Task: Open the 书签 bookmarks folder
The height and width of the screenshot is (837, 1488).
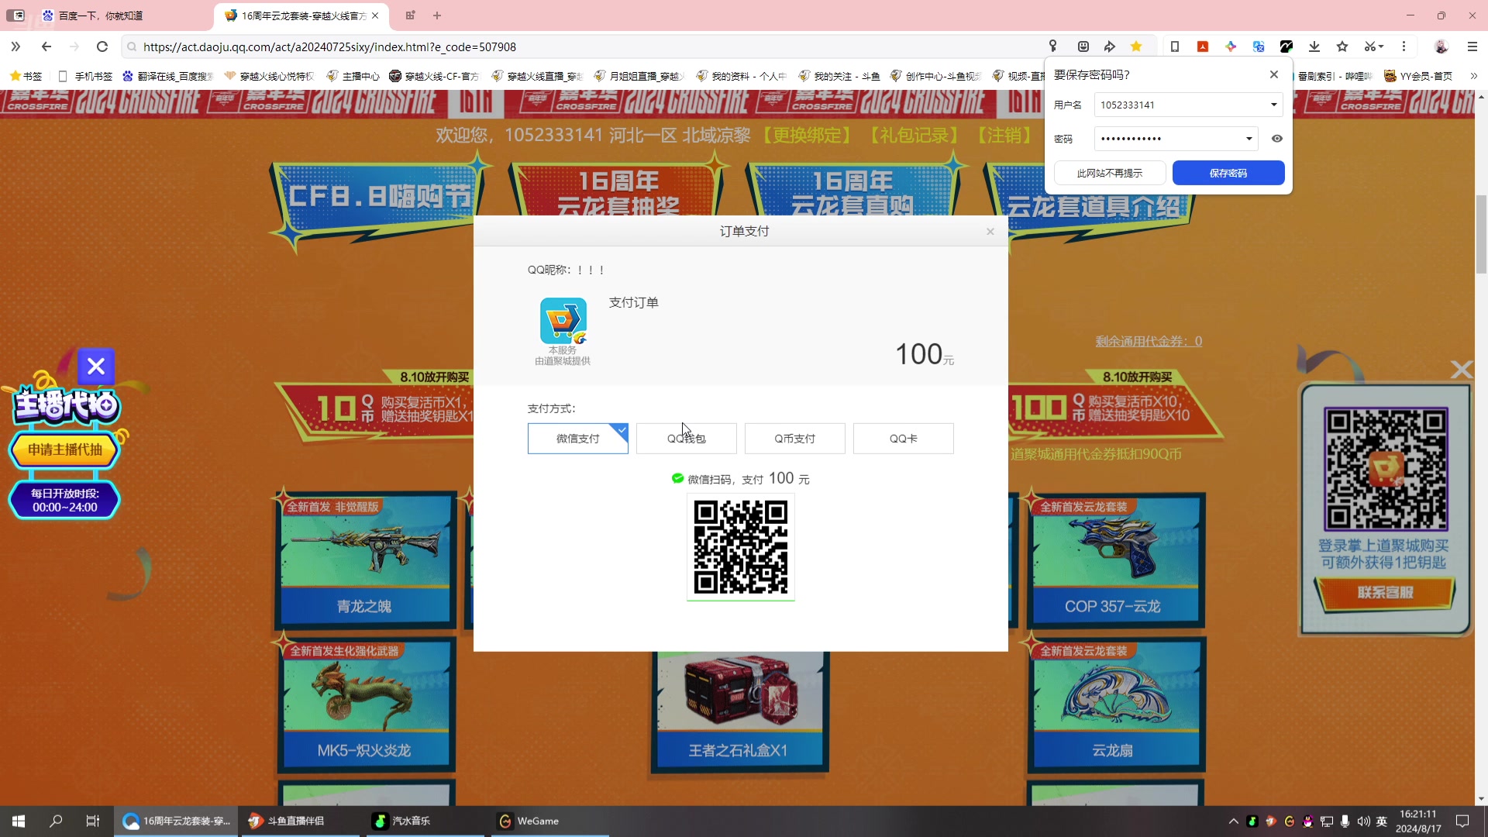Action: coord(26,76)
